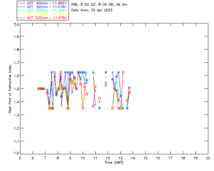Click the y-axis tick label 1.3
The image size is (214, 171).
coord(16,115)
